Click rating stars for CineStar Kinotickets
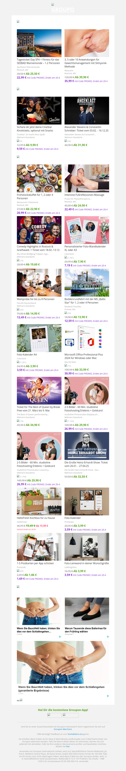Viewport: 126px width, 771px height. (x=20, y=141)
